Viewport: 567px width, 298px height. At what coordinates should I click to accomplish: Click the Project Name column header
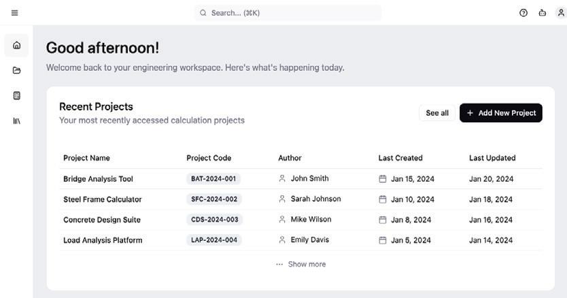click(86, 159)
